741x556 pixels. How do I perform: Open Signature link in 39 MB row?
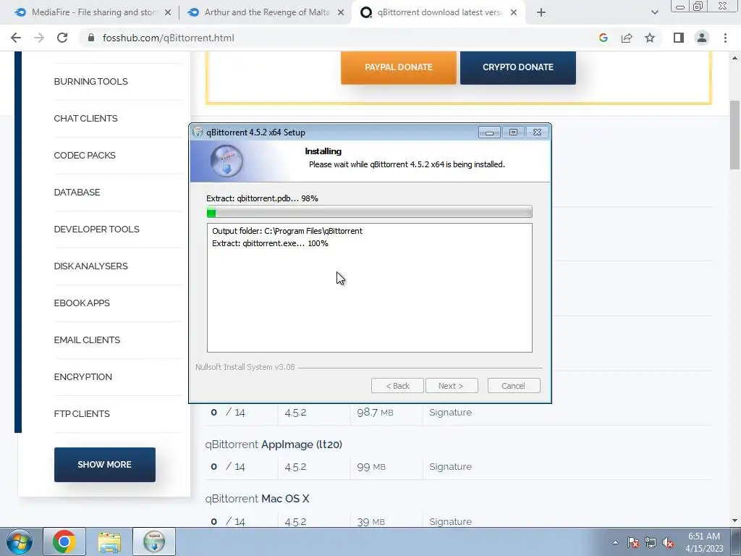point(450,521)
